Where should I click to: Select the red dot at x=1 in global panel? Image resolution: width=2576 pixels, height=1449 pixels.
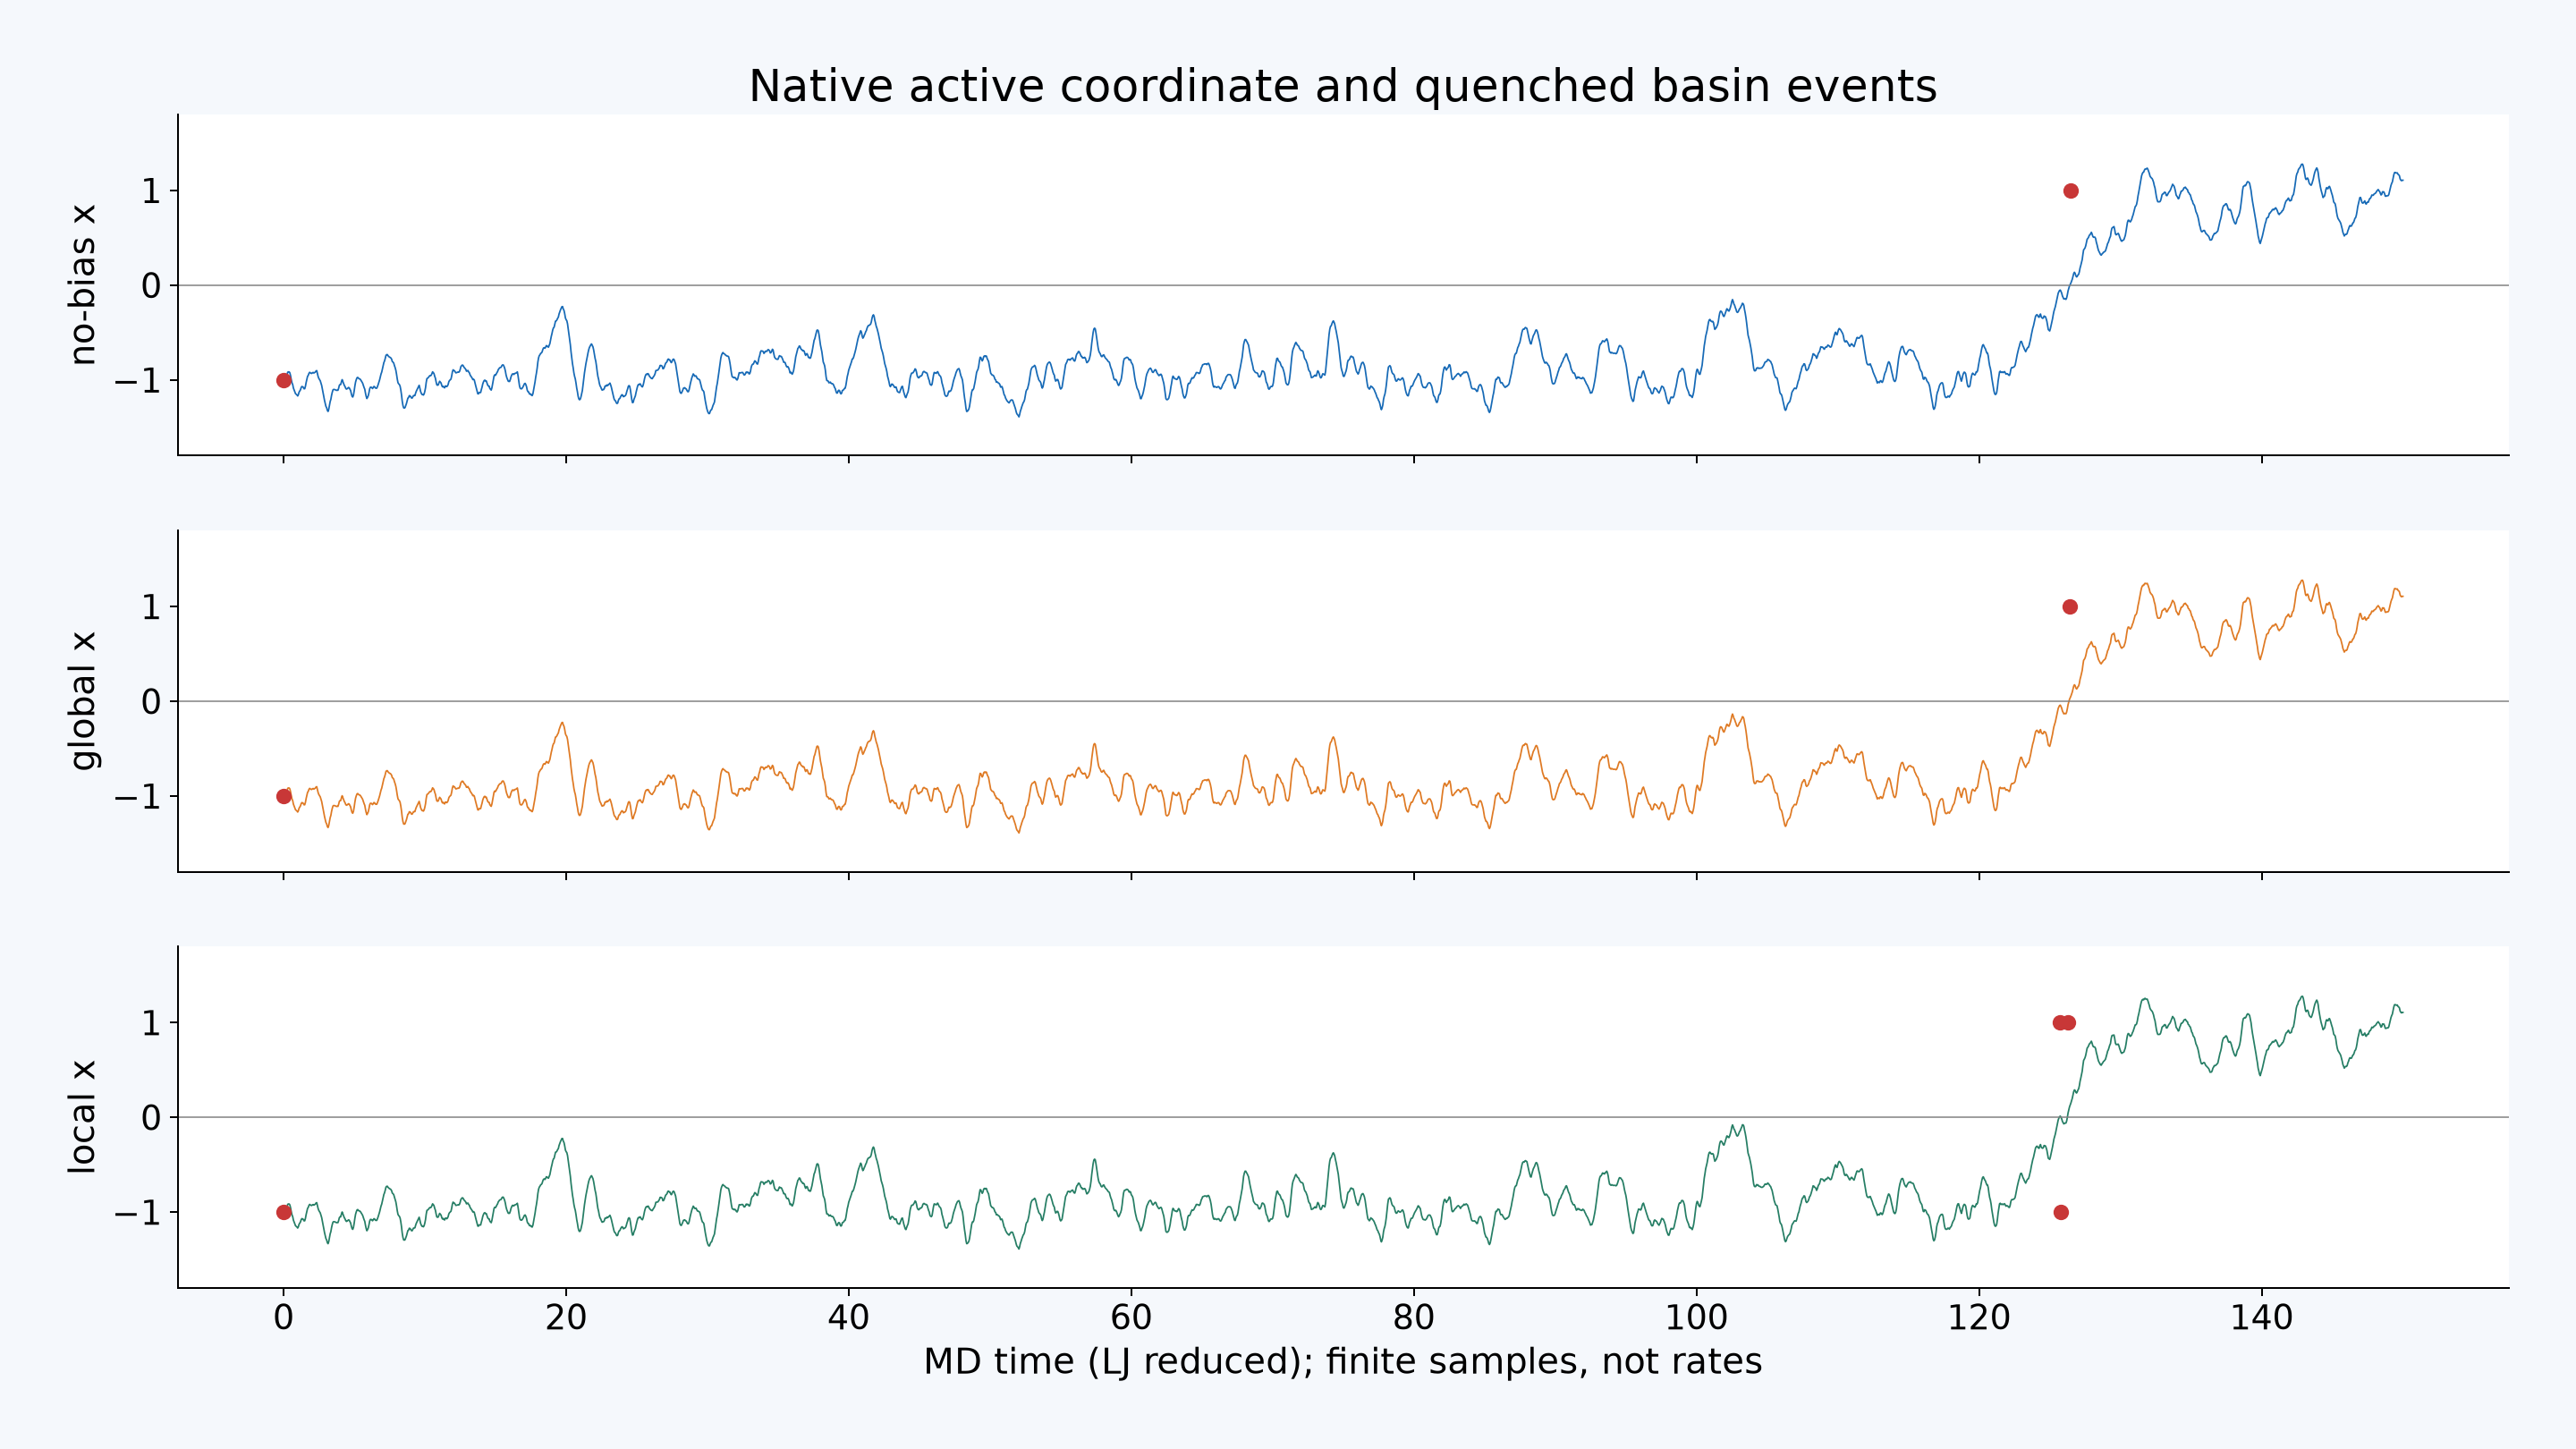(2070, 607)
